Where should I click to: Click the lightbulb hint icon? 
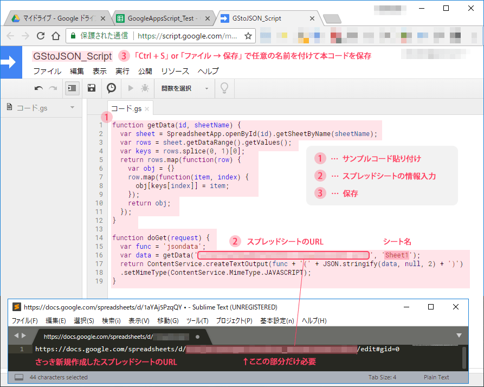(x=224, y=88)
